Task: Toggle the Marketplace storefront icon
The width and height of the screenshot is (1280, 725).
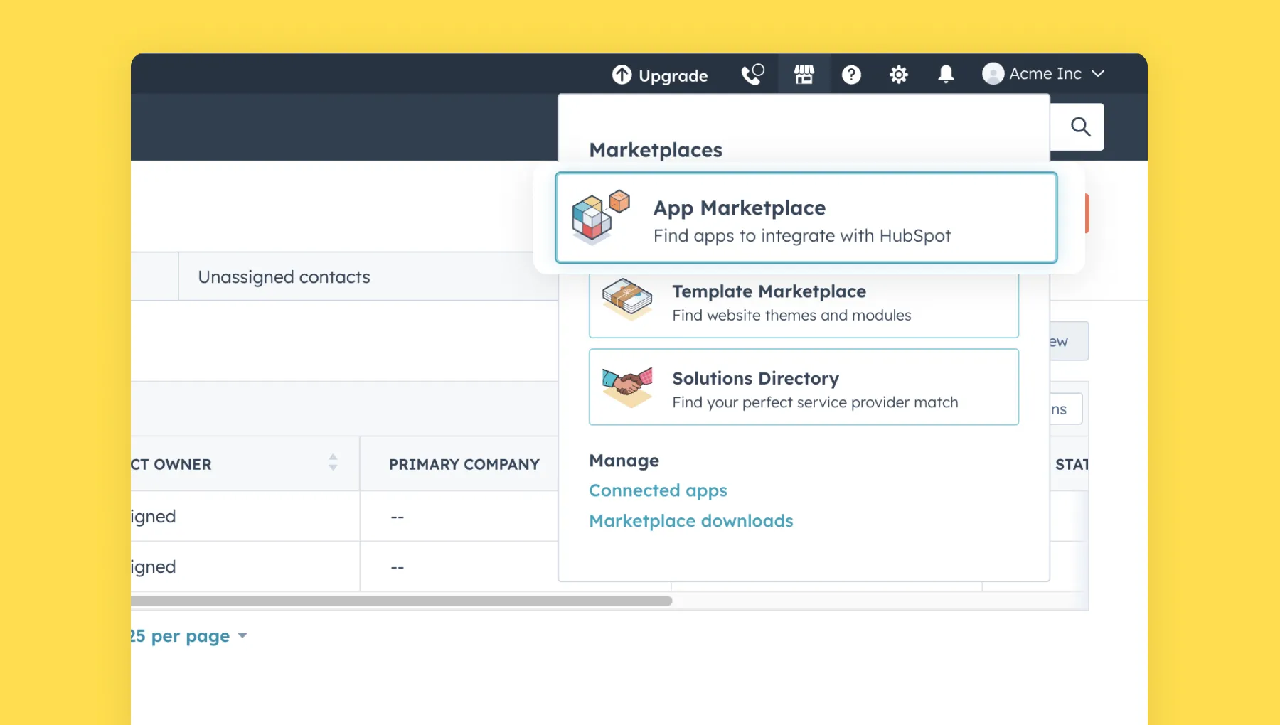Action: pyautogui.click(x=804, y=75)
